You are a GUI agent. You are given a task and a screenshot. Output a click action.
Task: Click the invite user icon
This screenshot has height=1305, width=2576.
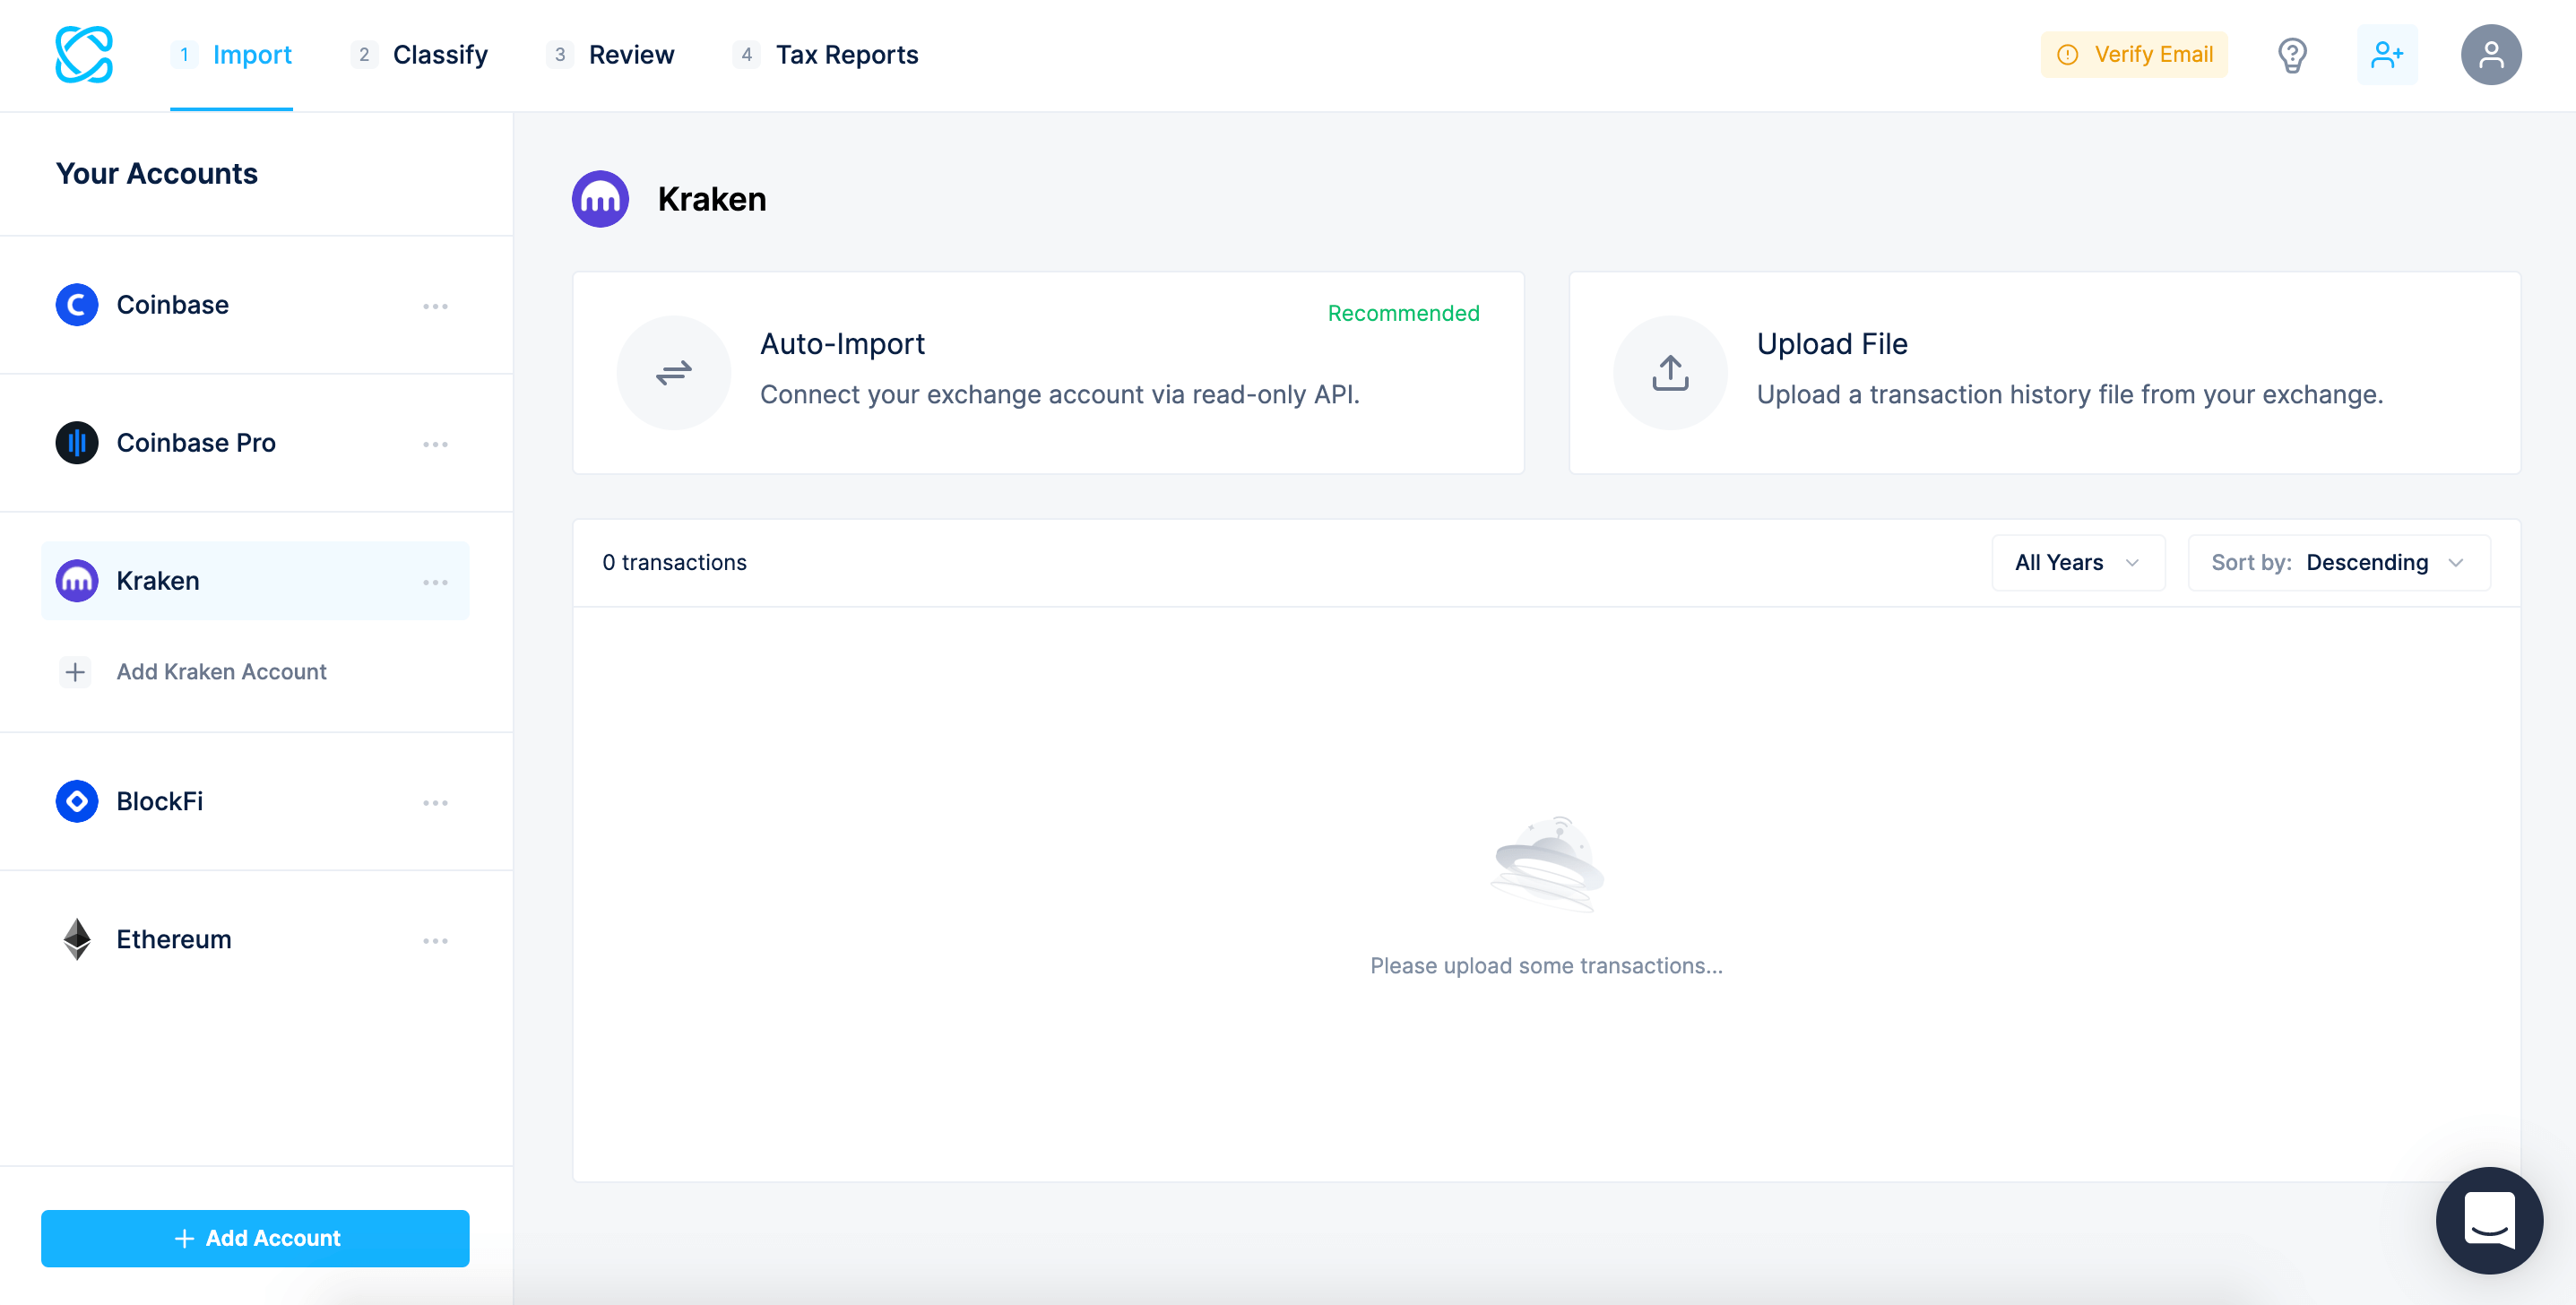click(2388, 54)
